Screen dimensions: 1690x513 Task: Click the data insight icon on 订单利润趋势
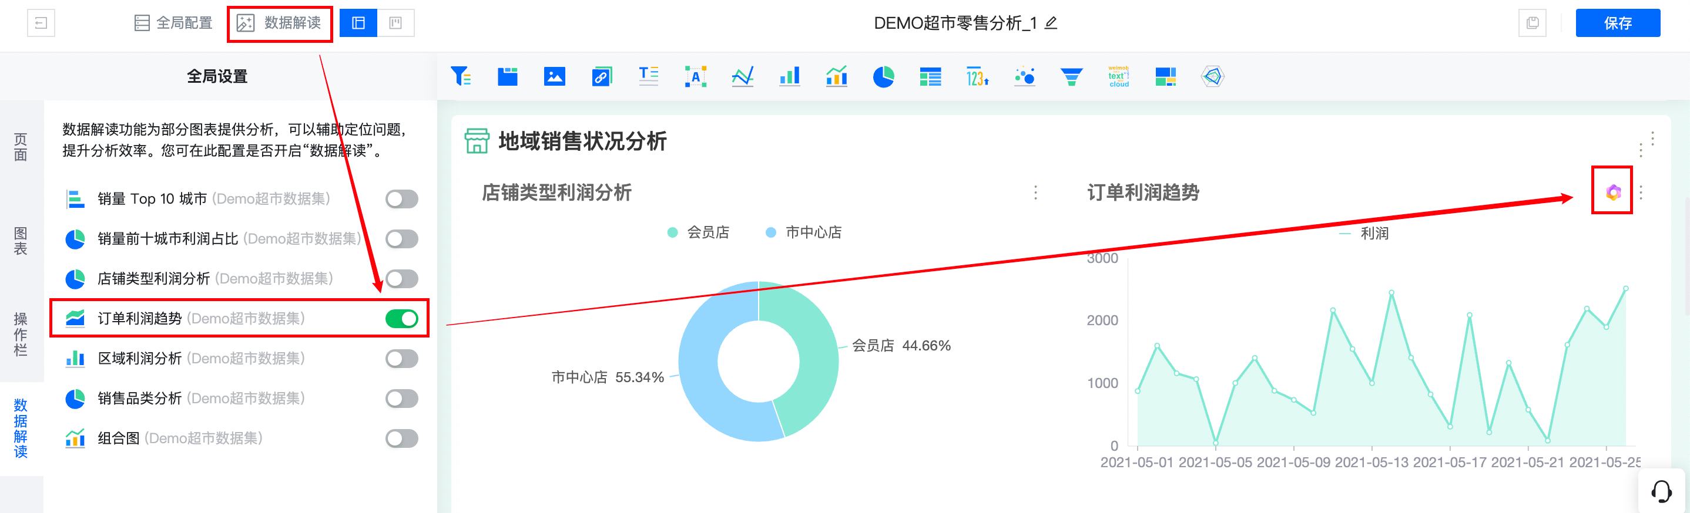[1613, 193]
